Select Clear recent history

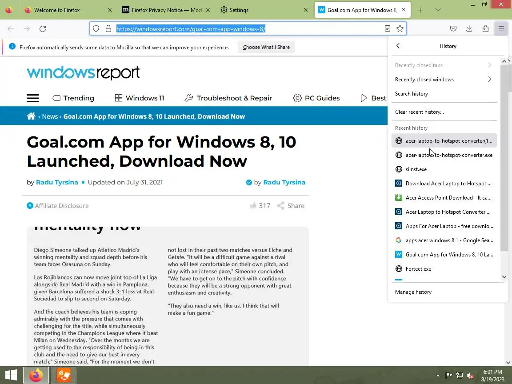click(444, 112)
